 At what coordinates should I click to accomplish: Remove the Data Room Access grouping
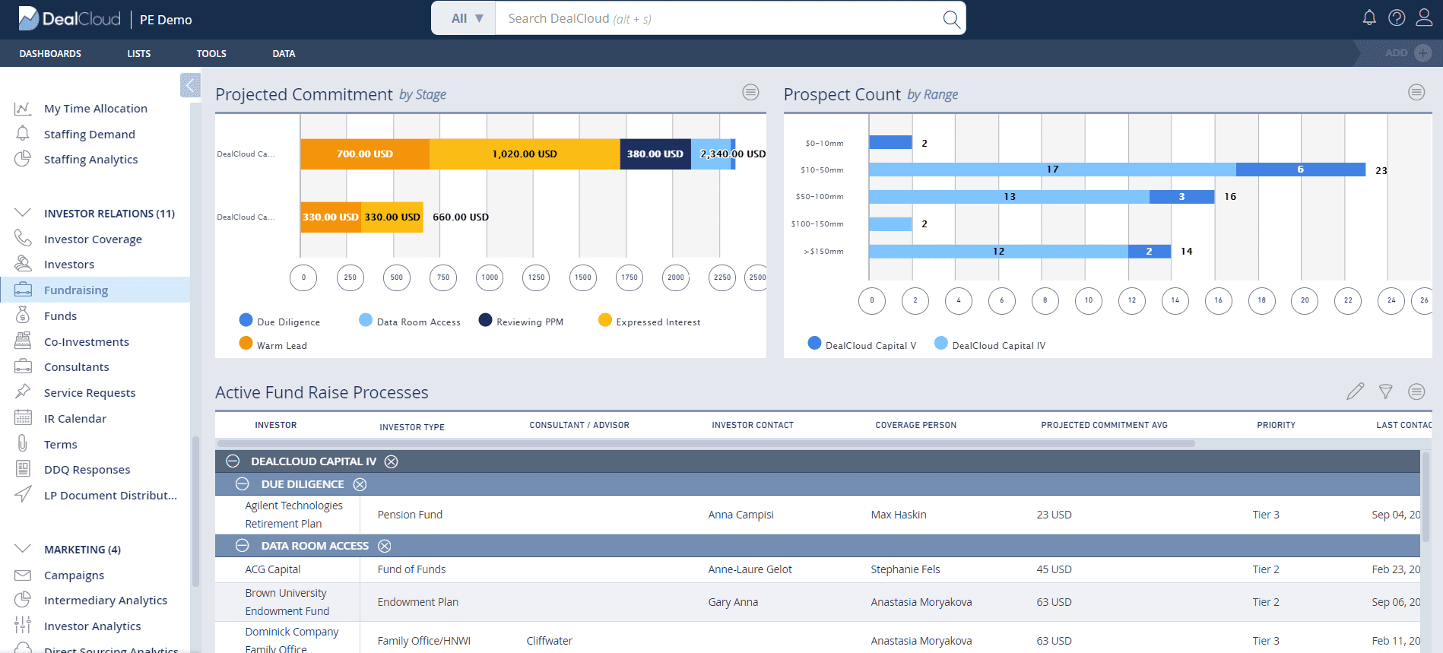coord(385,546)
